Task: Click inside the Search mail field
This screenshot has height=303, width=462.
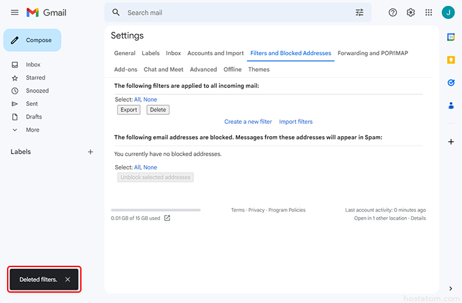Action: tap(237, 13)
